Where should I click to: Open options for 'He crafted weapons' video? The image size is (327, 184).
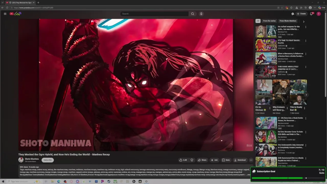pyautogui.click(x=306, y=27)
